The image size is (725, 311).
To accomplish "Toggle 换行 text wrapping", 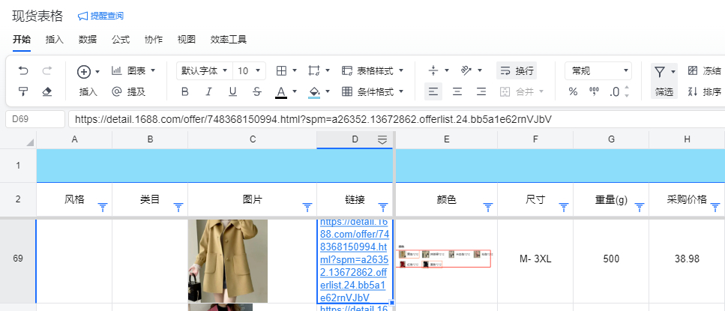I will (x=516, y=70).
